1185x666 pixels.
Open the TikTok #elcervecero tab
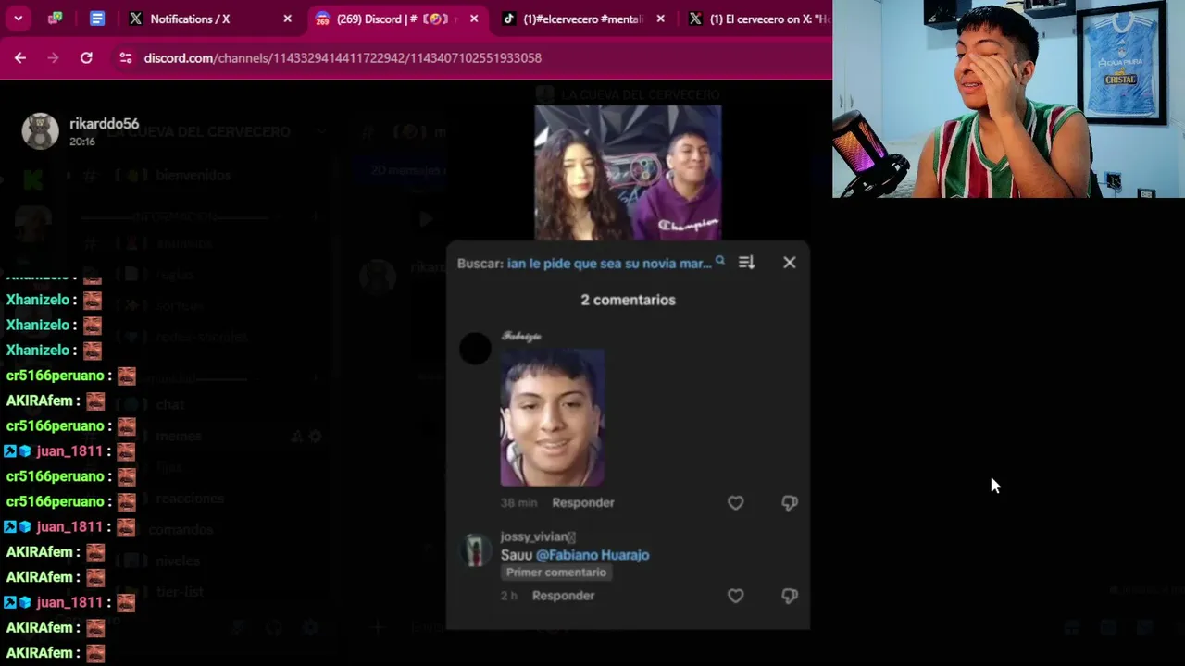pyautogui.click(x=583, y=18)
